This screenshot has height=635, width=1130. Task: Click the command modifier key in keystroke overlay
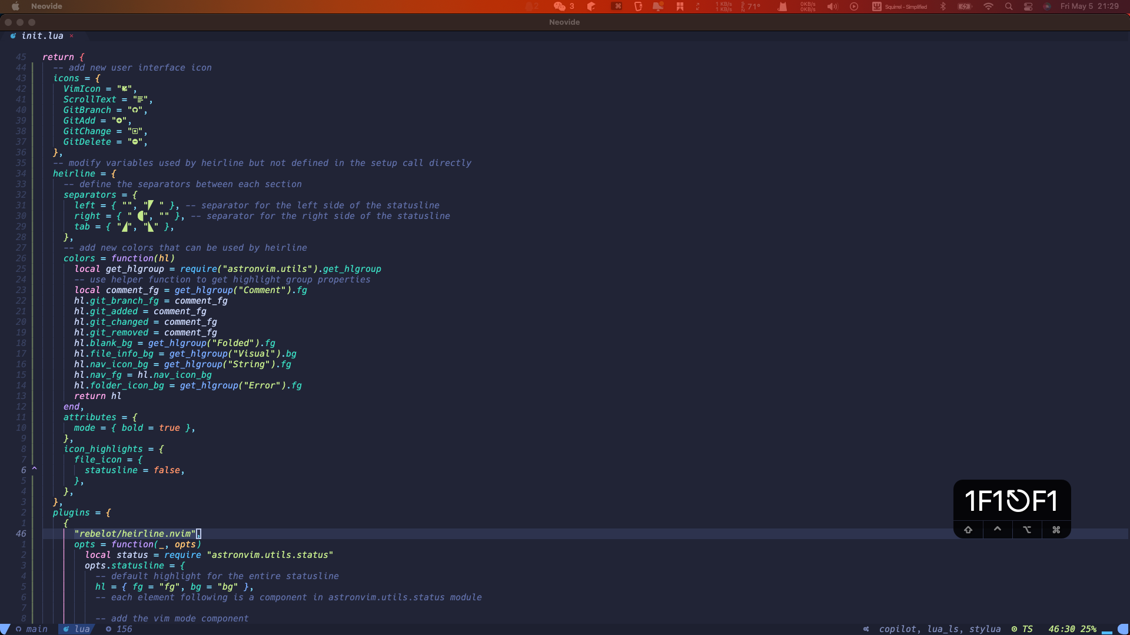(1056, 530)
